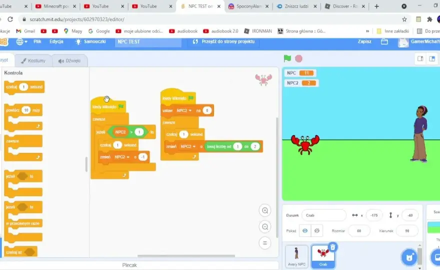The image size is (440, 270).
Task: Click Przejdź do strony projektu button
Action: [224, 41]
